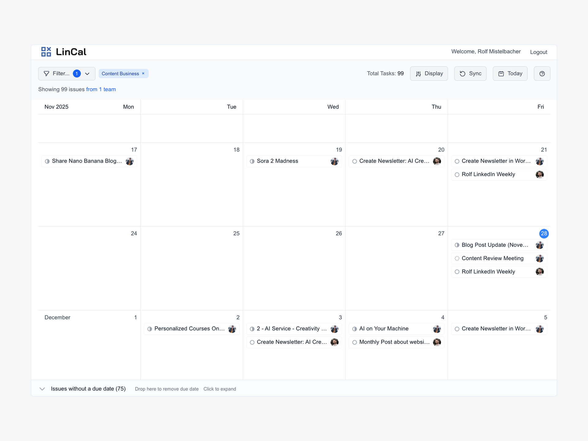Expand Issues without a due date section
Viewport: 588px width, 441px height.
(42, 389)
